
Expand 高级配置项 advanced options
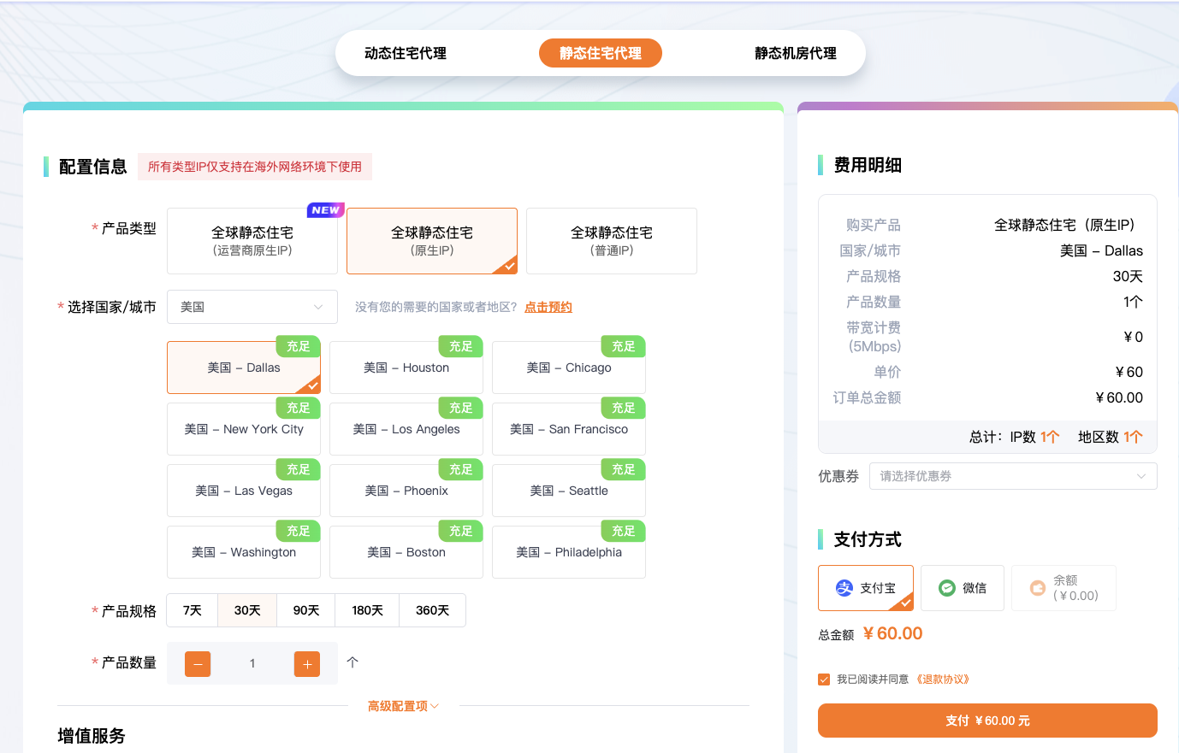(403, 706)
